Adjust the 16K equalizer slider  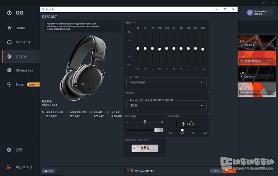(x=203, y=49)
